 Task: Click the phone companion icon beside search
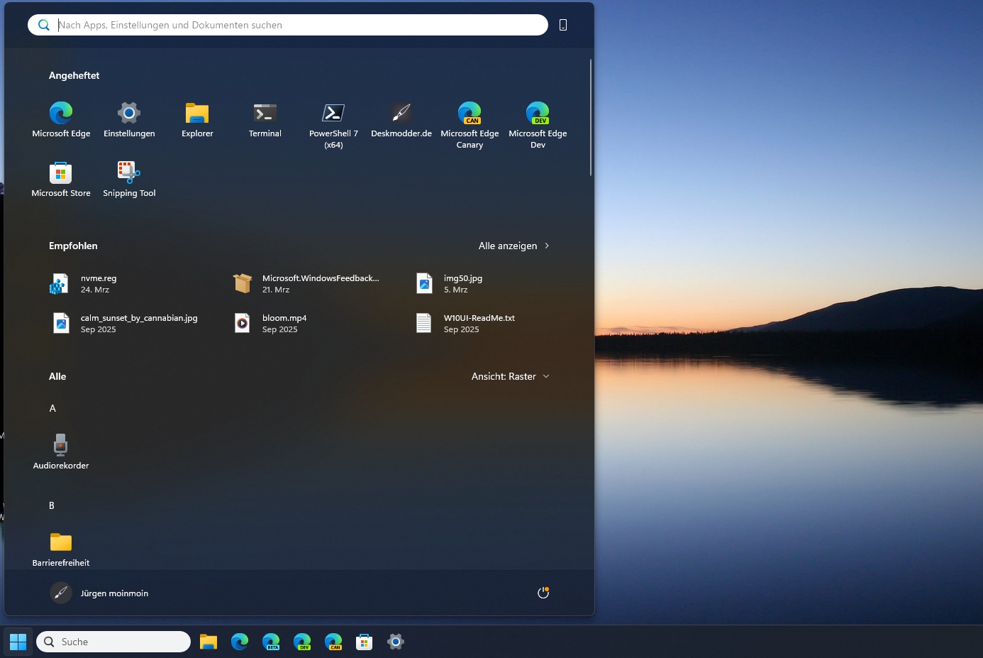563,25
